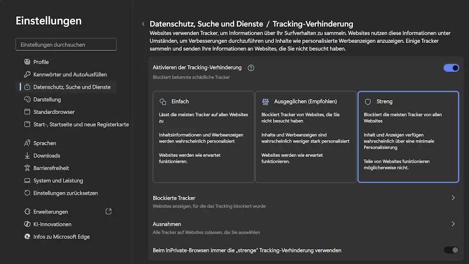This screenshot has height=264, width=469.
Task: Click the Einstellungen sidebar heading
Action: [x=48, y=21]
